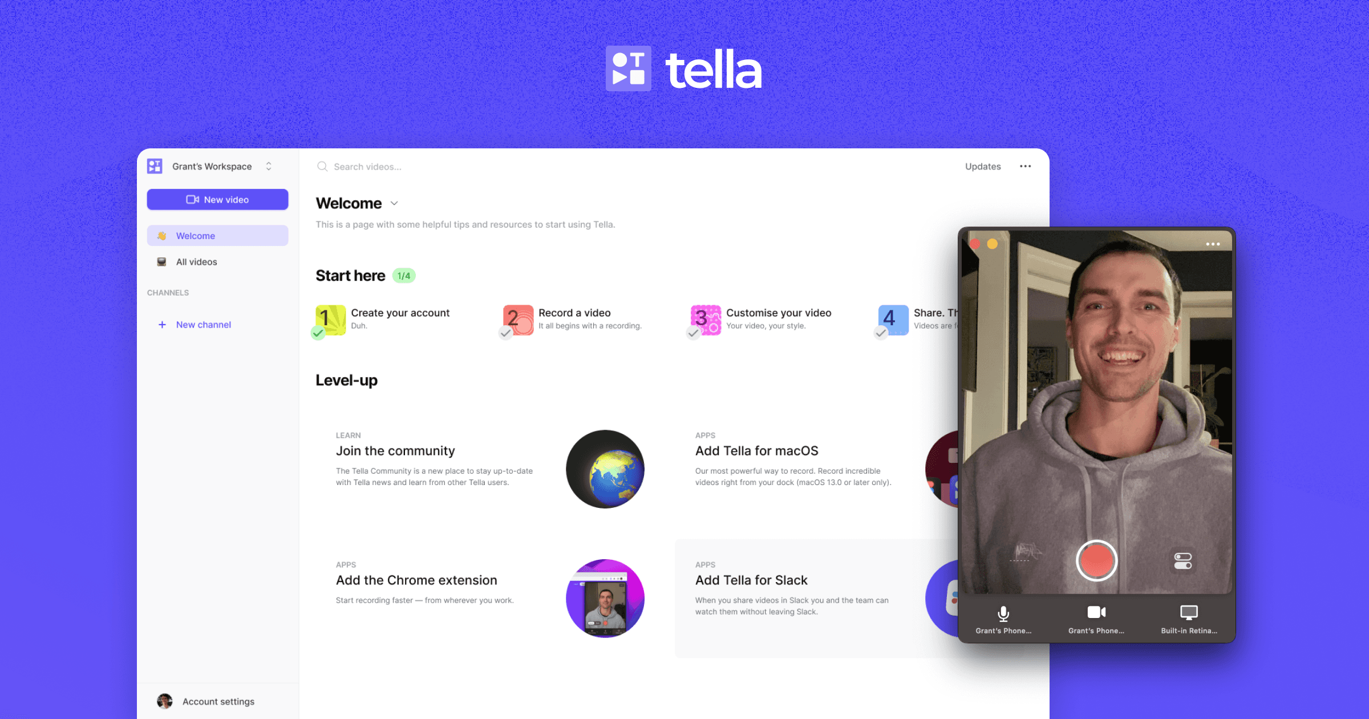This screenshot has width=1369, height=719.
Task: Click the Customise your video step icon
Action: pyautogui.click(x=706, y=319)
